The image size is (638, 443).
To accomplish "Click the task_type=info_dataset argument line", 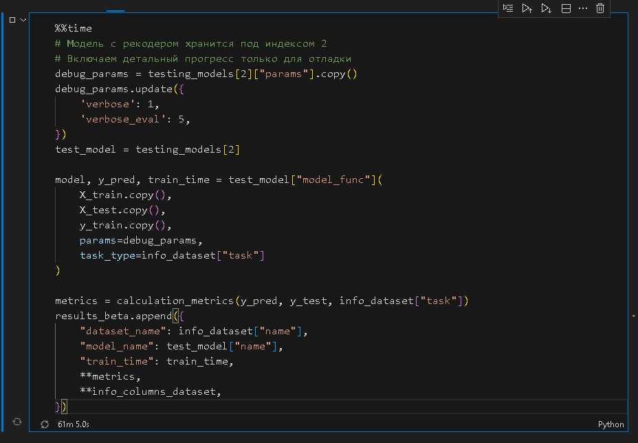I will pos(172,255).
